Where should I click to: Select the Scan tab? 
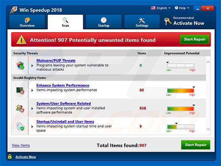click(x=66, y=22)
